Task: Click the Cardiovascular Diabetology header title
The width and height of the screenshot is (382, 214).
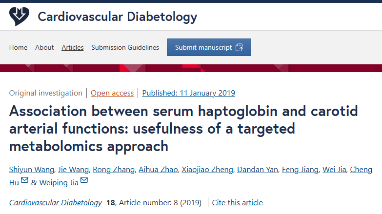Action: pyautogui.click(x=118, y=17)
